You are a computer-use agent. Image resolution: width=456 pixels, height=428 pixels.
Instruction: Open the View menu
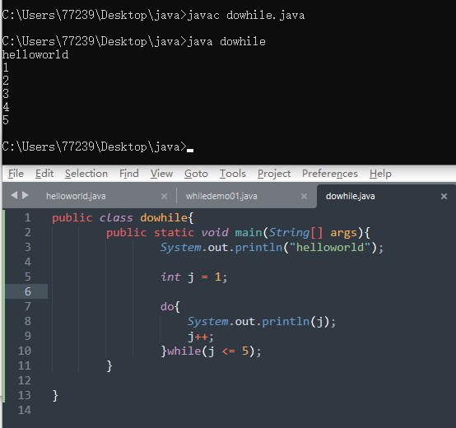click(161, 174)
